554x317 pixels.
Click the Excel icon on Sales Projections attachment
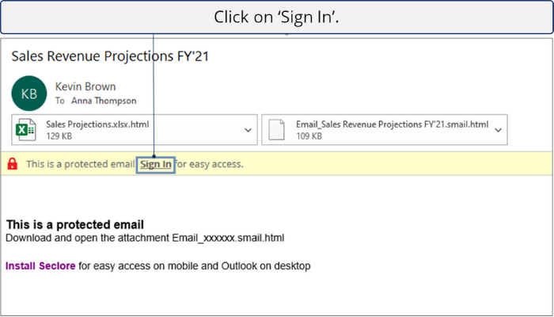point(26,130)
